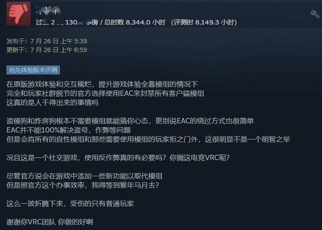This screenshot has height=230, width=322.
Task: Open the blurred reviewer username profile
Action: click(x=48, y=10)
